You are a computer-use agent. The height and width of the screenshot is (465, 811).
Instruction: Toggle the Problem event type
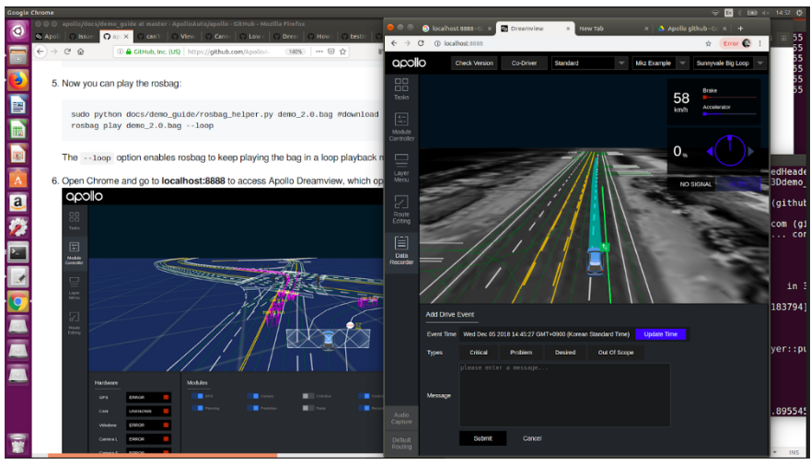[521, 353]
